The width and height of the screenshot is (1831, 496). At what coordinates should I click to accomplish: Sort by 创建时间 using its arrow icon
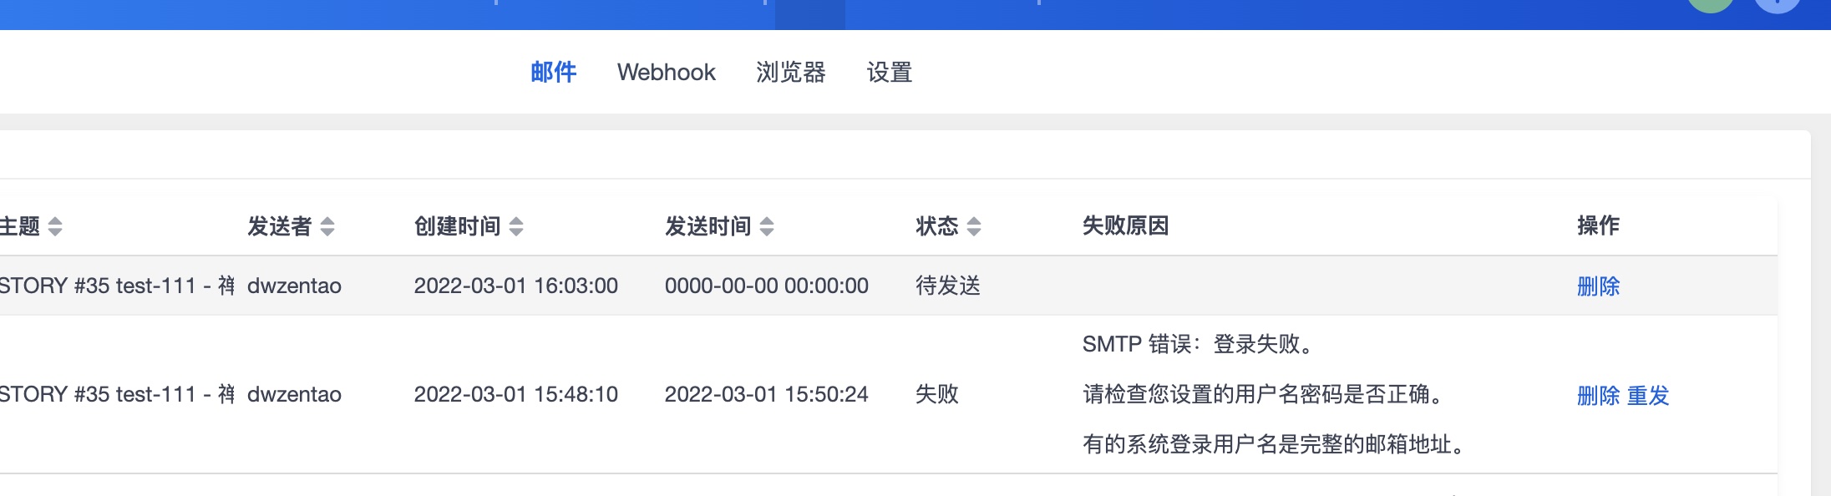point(516,226)
